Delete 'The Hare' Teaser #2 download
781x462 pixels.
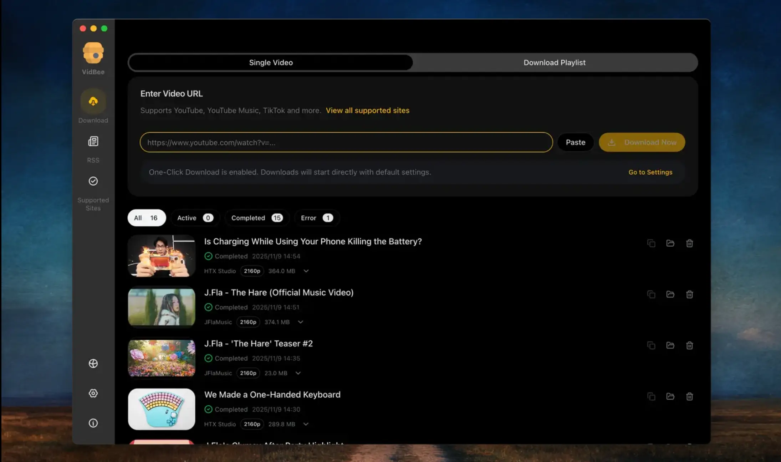click(x=690, y=345)
